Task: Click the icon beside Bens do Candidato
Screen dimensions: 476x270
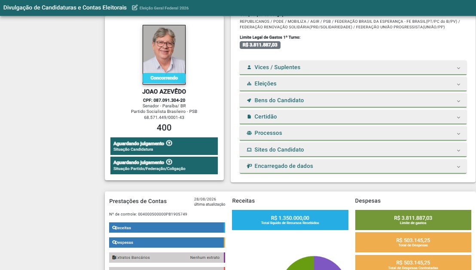Action: [x=249, y=100]
